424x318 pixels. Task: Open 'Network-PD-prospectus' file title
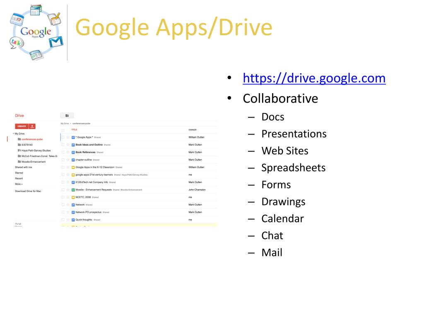pyautogui.click(x=89, y=212)
